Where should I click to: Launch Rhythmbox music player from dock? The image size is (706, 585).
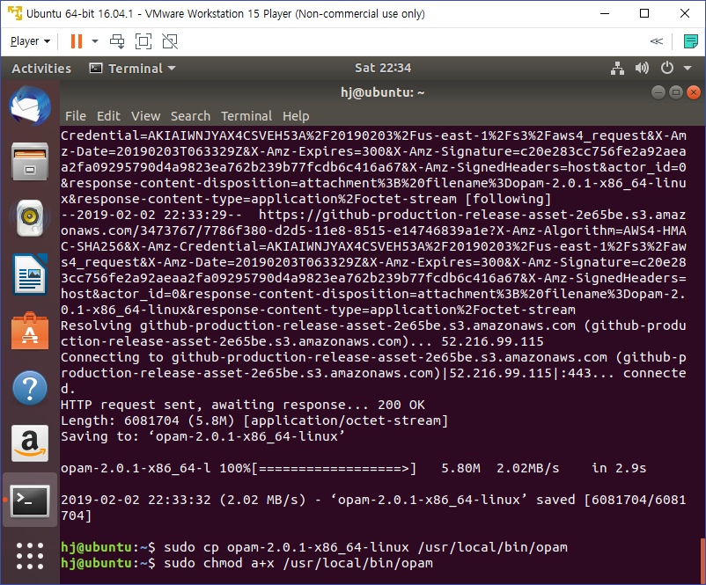[30, 218]
